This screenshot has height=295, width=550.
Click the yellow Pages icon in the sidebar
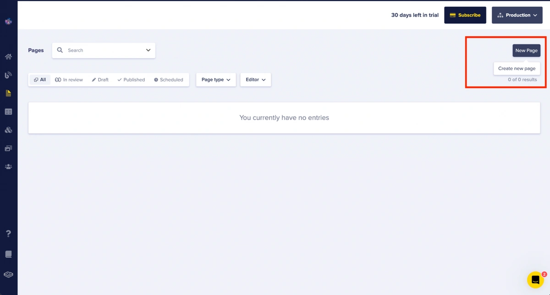pyautogui.click(x=8, y=93)
